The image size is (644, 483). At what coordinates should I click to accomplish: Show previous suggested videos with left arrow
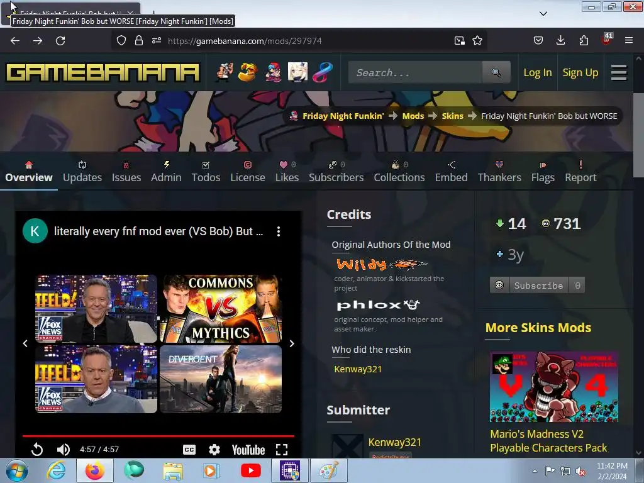(25, 343)
